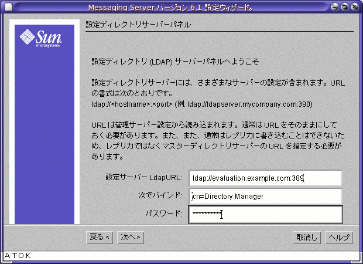Open the window menu icon in title bar

(9, 7)
